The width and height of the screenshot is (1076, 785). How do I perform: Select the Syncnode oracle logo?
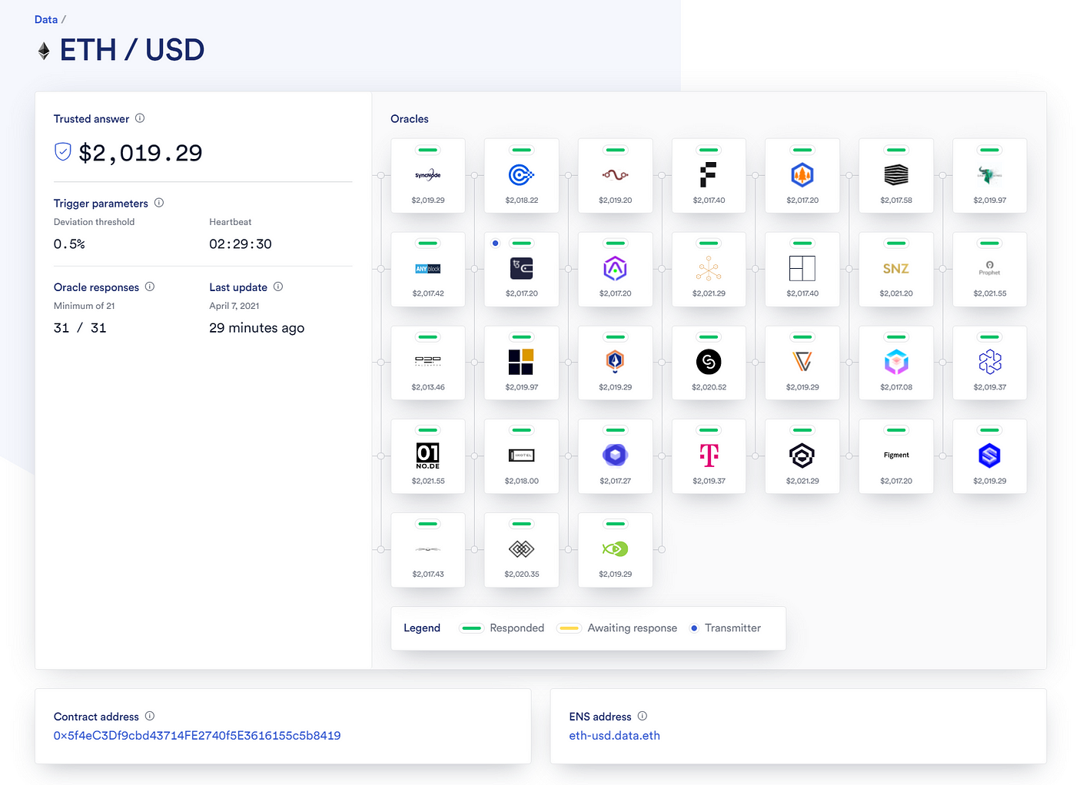pos(428,175)
